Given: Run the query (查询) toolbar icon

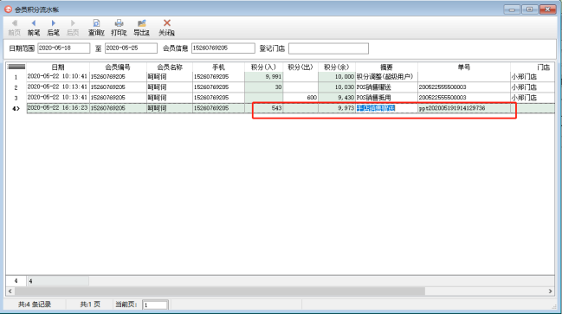Looking at the screenshot, I should coord(96,28).
